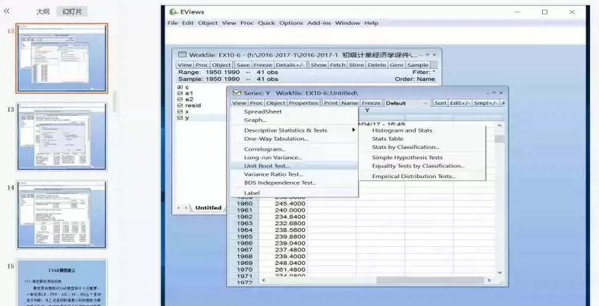
Task: Click Save button in Workfile toolbar
Action: (x=243, y=65)
